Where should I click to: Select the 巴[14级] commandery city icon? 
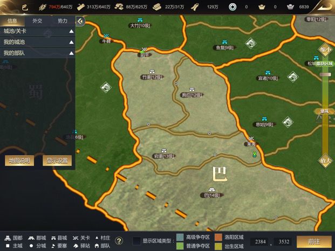coord(211,190)
